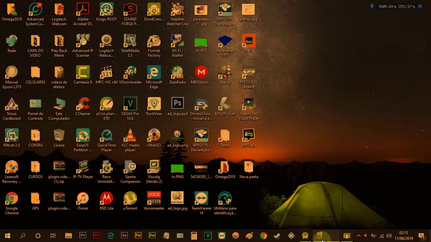The image size is (431, 242).
Task: Select the Nova pasta folder
Action: point(249,170)
